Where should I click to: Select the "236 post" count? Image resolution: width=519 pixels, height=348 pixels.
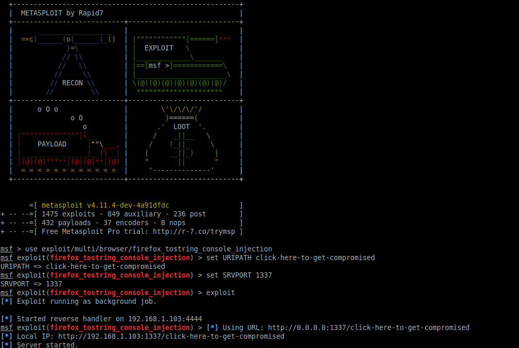[x=190, y=214]
